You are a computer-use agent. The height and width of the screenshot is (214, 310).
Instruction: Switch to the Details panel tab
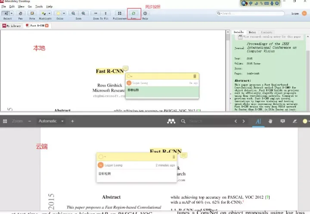[239, 32]
